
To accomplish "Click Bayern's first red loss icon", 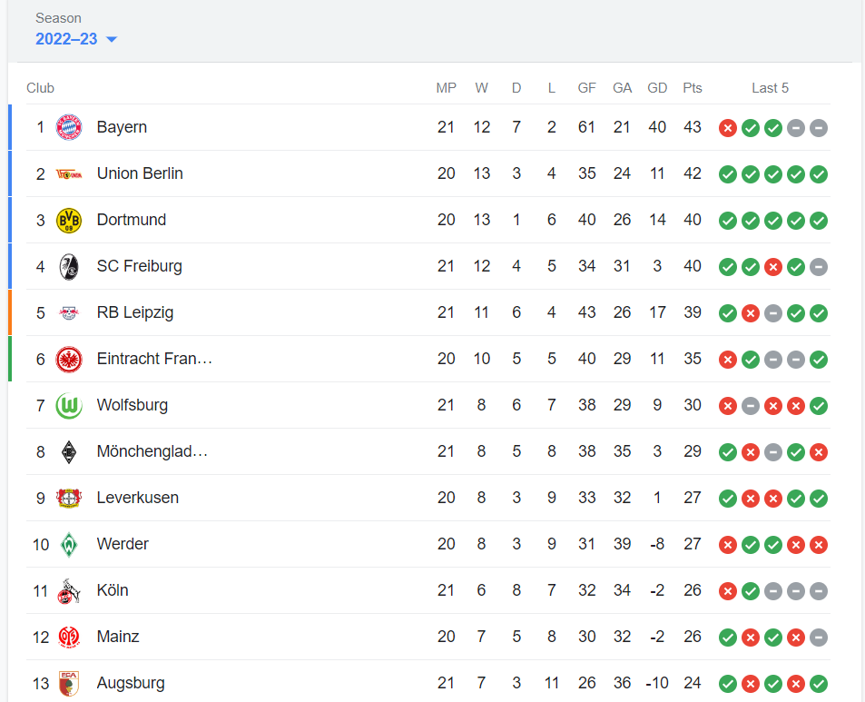I will point(728,128).
